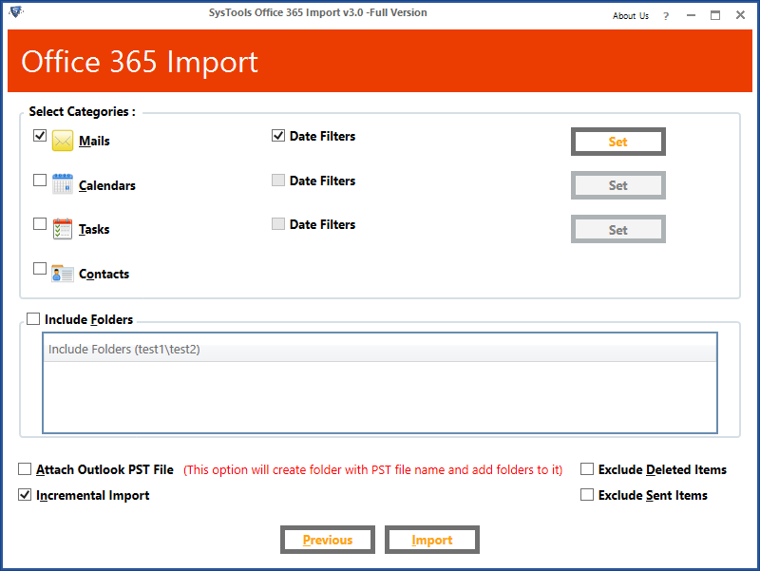Image resolution: width=760 pixels, height=571 pixels.
Task: Enable the Include Folders checkbox
Action: [33, 319]
